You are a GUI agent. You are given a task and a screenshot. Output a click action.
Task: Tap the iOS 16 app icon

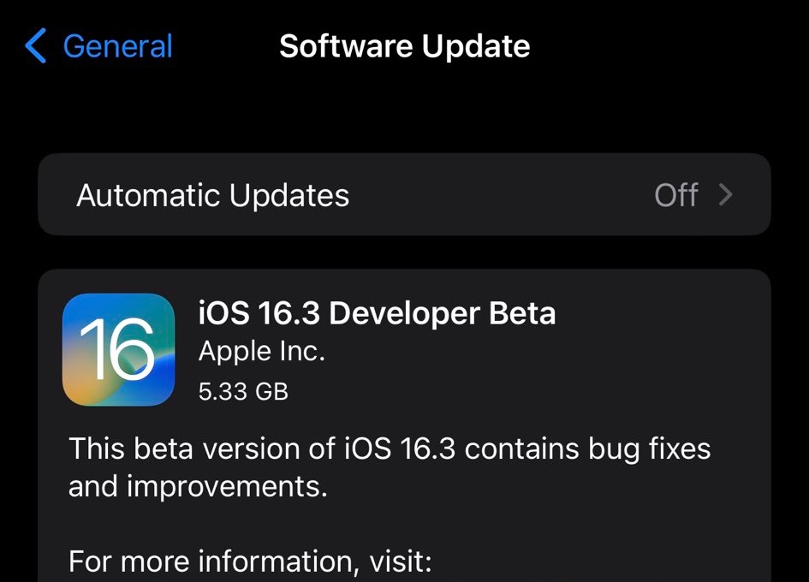tap(119, 350)
